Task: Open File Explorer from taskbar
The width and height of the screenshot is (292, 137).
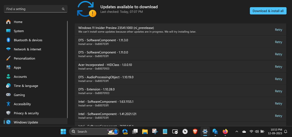Action: coord(145,132)
